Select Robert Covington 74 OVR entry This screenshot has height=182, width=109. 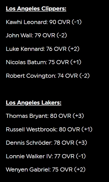48,76
